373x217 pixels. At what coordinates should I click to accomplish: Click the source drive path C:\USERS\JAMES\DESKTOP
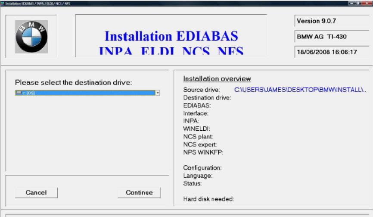tap(300, 90)
